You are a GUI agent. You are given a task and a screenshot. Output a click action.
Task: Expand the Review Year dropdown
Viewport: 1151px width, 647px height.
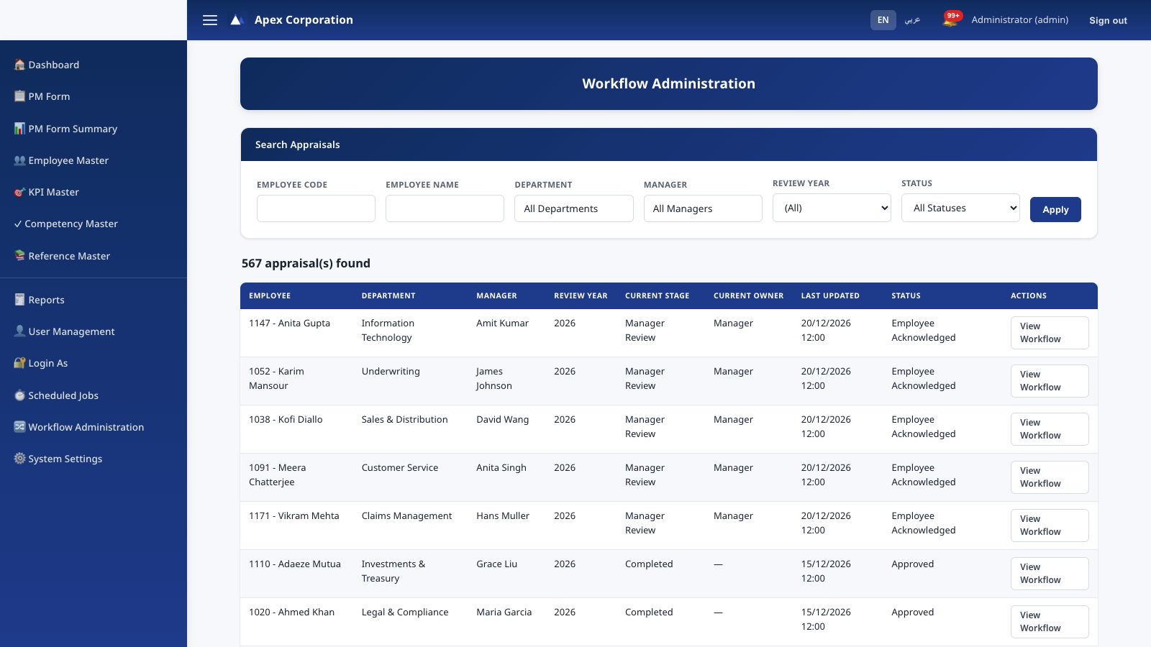(832, 208)
